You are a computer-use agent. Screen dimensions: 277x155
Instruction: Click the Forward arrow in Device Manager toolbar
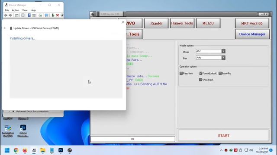point(10,15)
